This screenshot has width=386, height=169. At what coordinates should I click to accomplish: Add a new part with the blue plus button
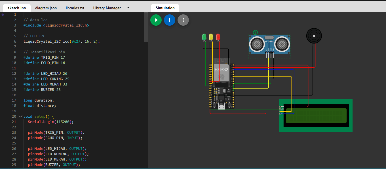click(x=170, y=20)
